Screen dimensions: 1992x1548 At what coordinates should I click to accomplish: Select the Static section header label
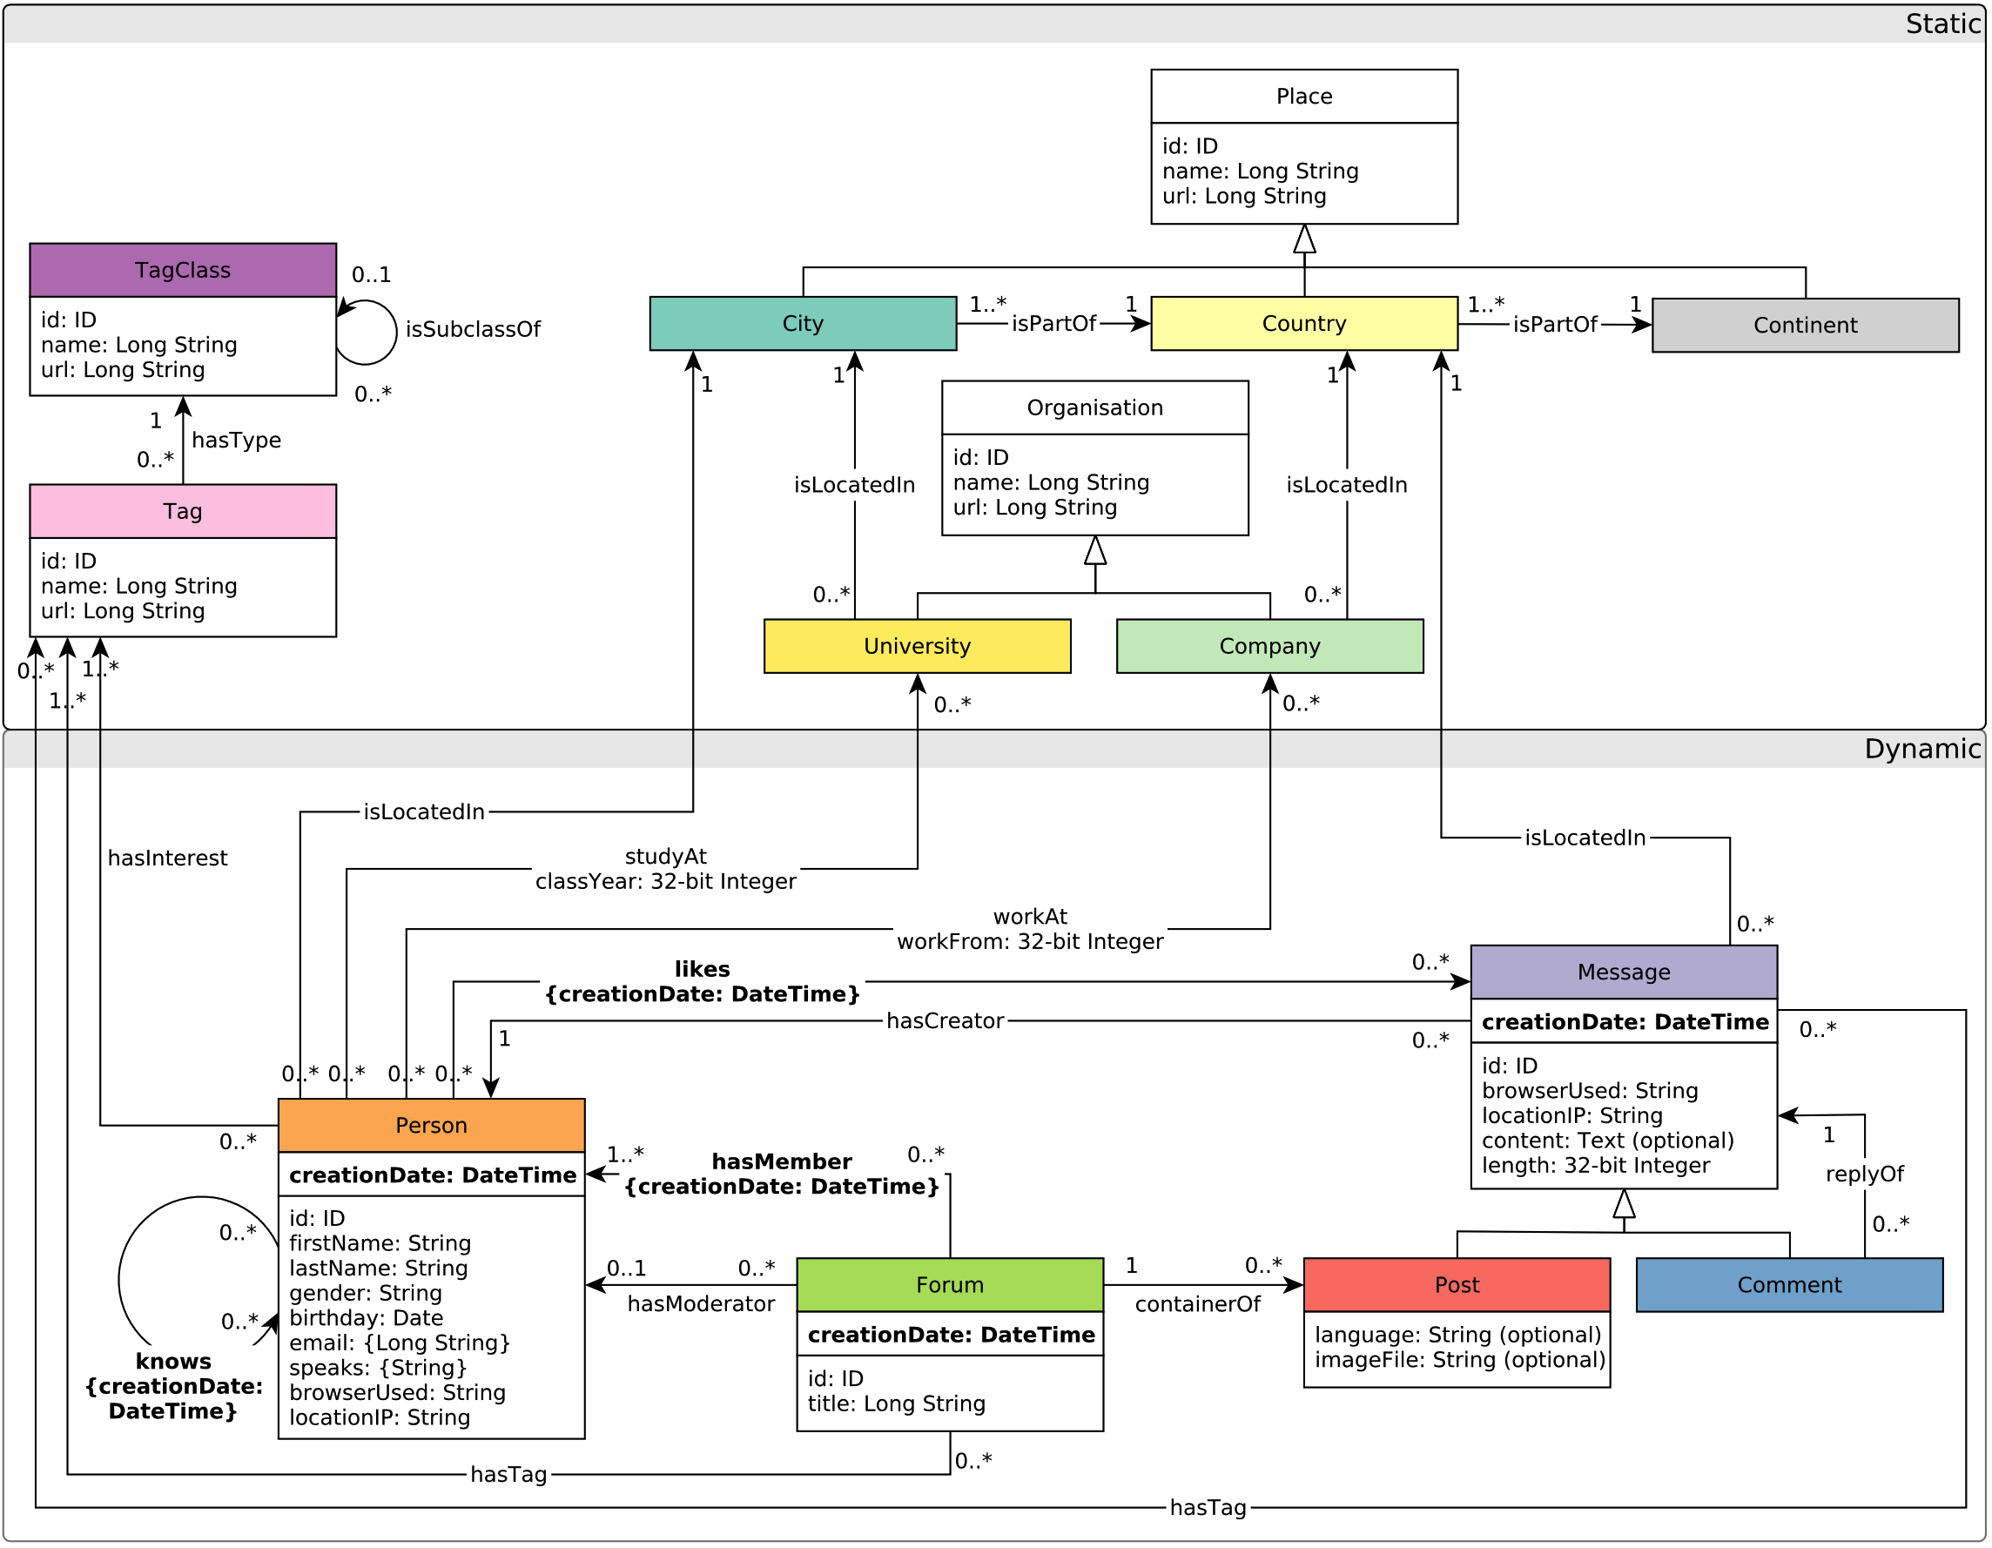click(x=1942, y=24)
